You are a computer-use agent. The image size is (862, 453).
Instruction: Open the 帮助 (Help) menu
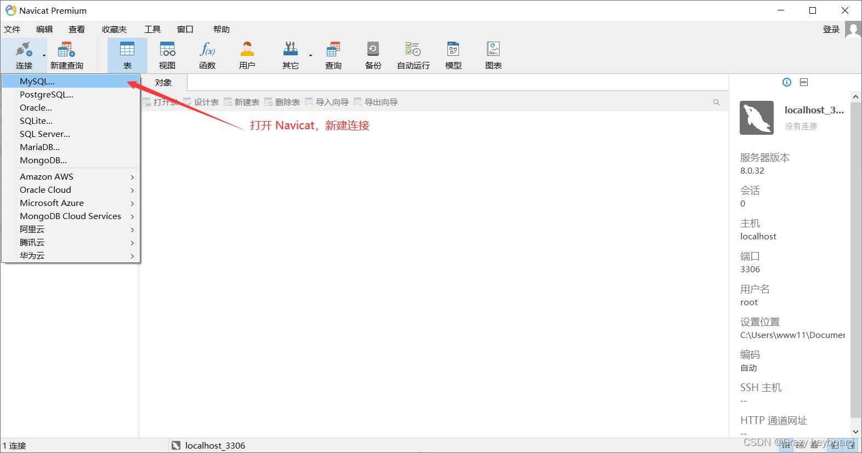222,30
